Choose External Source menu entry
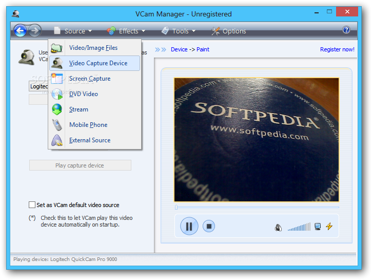 94,140
